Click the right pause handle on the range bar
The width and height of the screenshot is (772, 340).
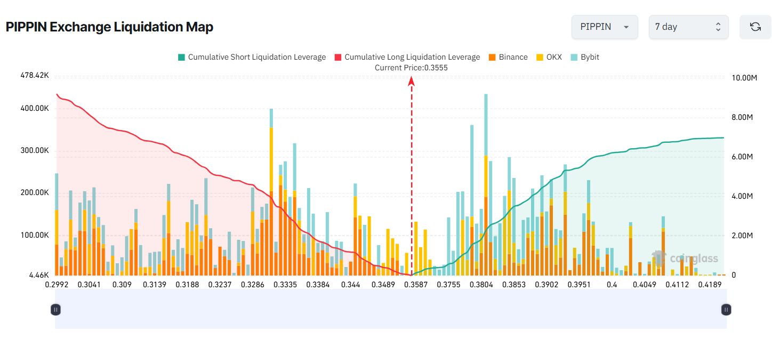(x=726, y=309)
